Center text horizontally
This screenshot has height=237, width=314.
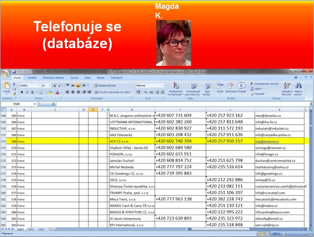coord(73,92)
